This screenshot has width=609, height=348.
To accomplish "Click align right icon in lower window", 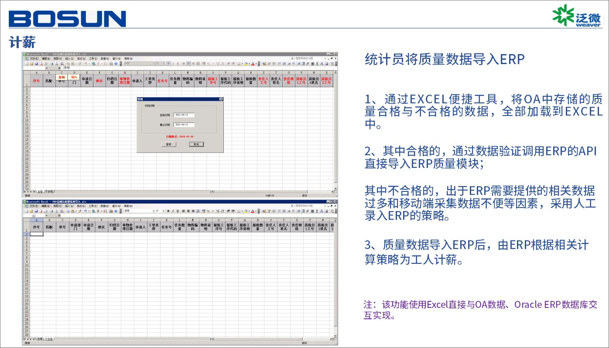I will pos(193,211).
